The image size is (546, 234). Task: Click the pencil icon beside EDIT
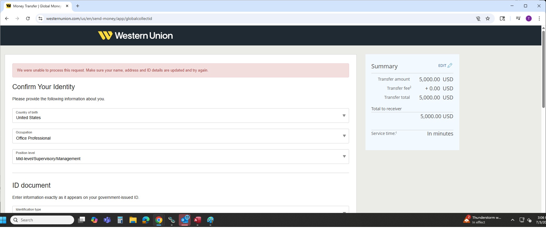pyautogui.click(x=450, y=65)
